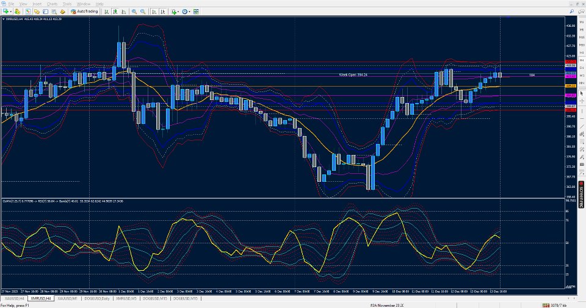Switch chart to bar chart style
This screenshot has height=308, width=586.
[106, 12]
